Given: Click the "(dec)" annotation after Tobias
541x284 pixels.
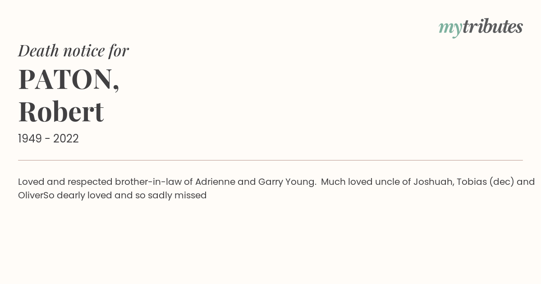Looking at the screenshot, I should (x=502, y=182).
